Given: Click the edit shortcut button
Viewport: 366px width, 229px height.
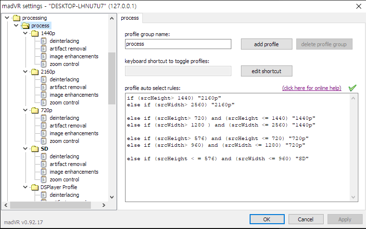Looking at the screenshot, I should pos(266,71).
